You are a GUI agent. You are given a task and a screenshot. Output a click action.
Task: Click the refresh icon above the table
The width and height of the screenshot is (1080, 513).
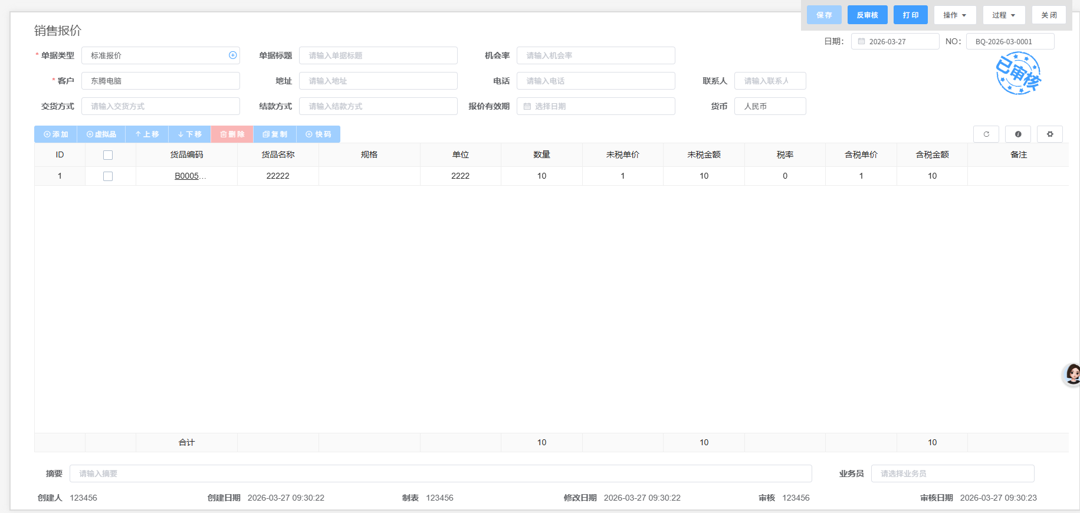[x=986, y=134]
